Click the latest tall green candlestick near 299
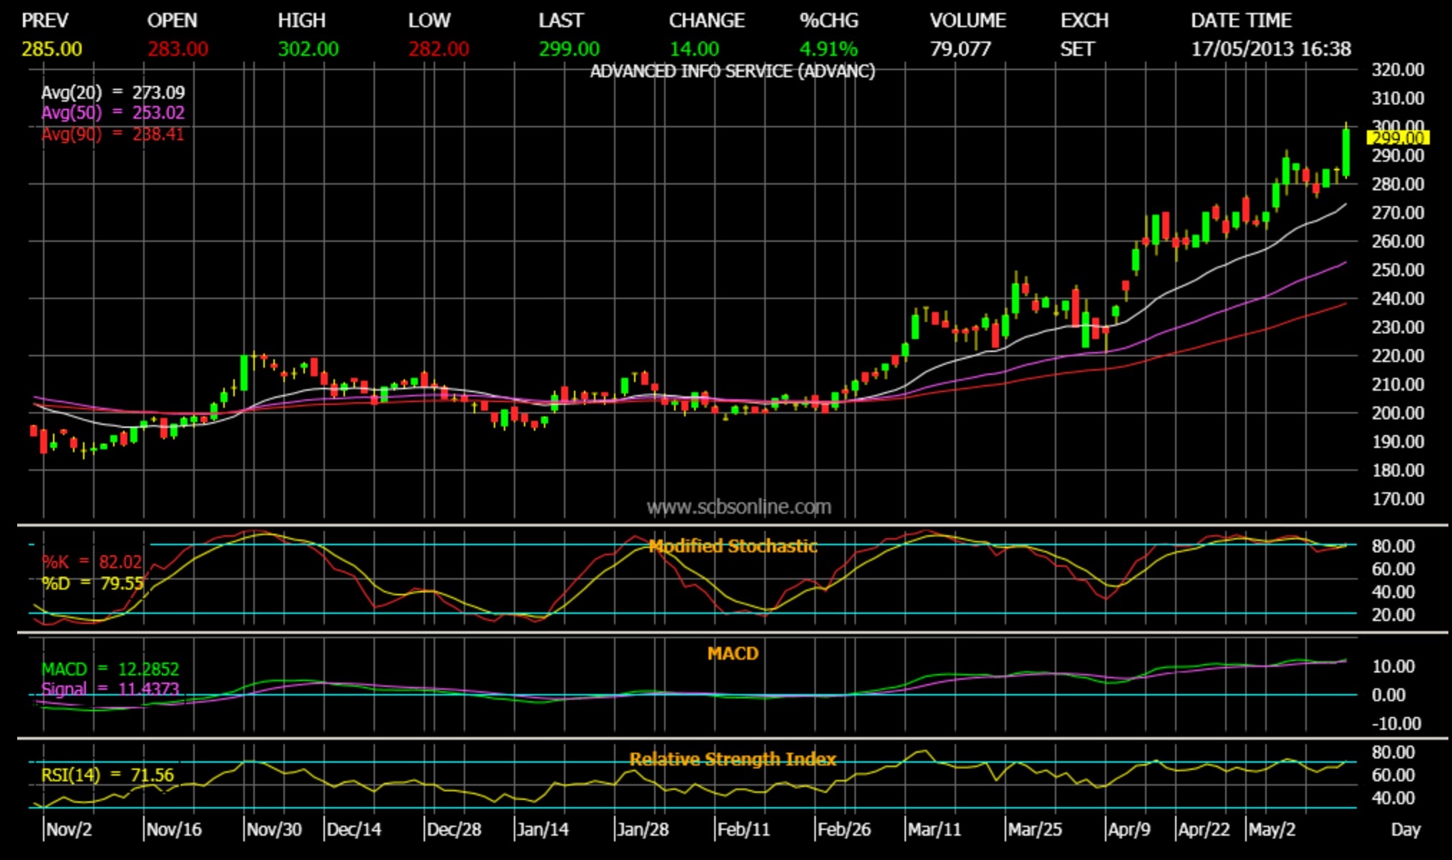This screenshot has width=1452, height=860. click(1346, 152)
